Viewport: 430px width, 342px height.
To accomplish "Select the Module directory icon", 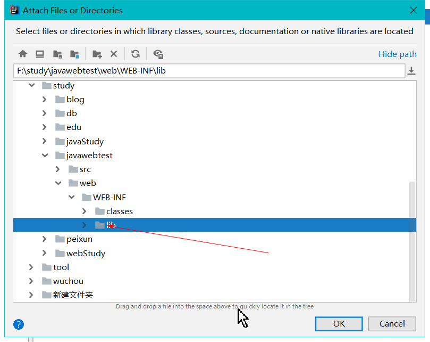I will click(74, 54).
